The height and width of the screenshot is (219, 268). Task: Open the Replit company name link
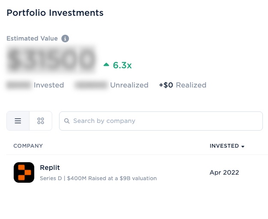(x=50, y=167)
